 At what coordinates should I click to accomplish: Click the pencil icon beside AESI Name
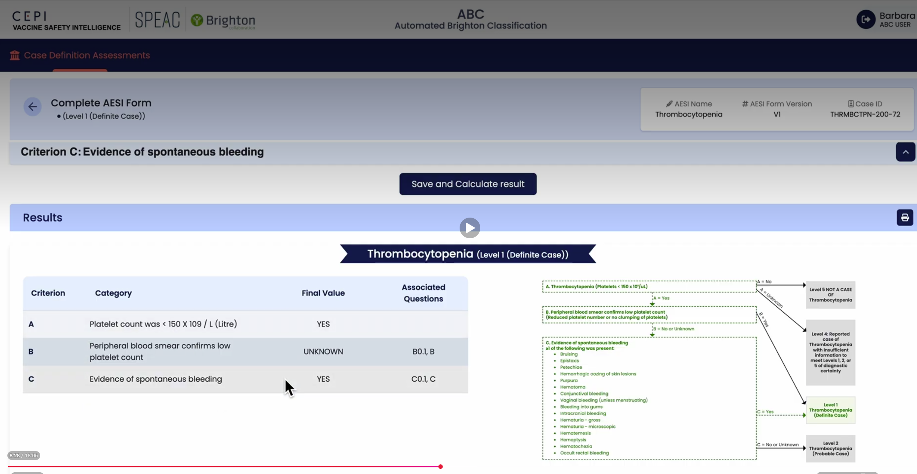(669, 104)
